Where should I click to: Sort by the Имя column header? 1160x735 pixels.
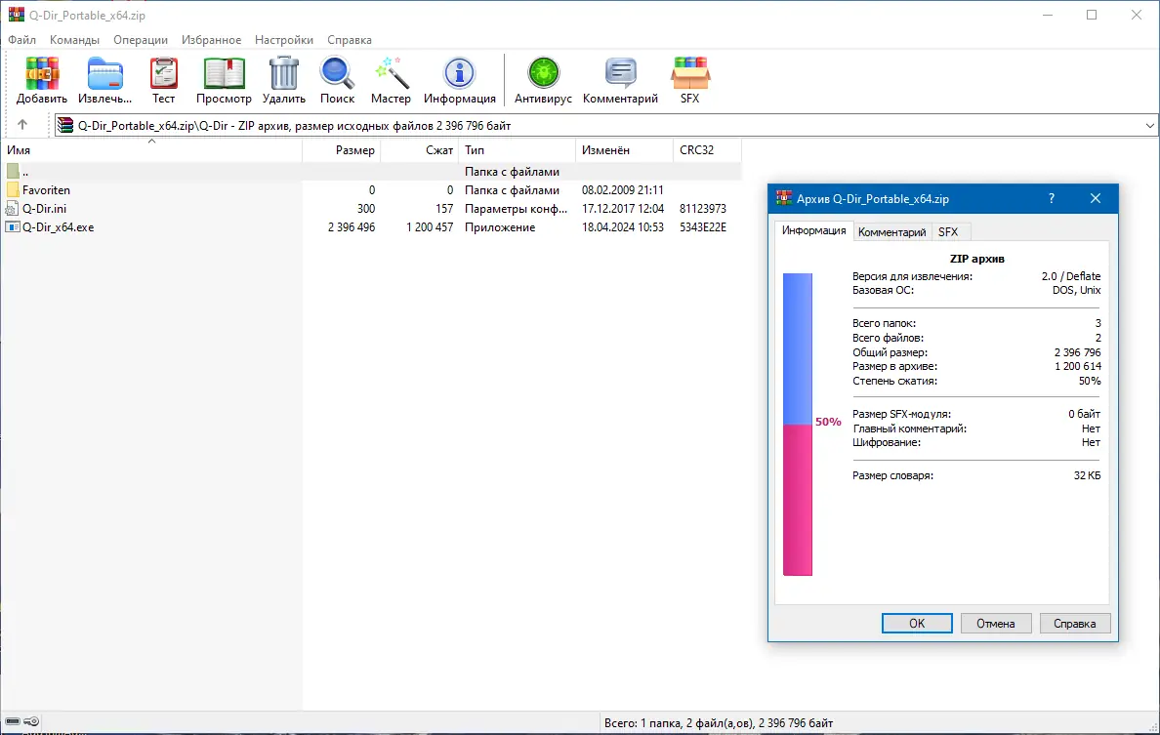pos(151,150)
